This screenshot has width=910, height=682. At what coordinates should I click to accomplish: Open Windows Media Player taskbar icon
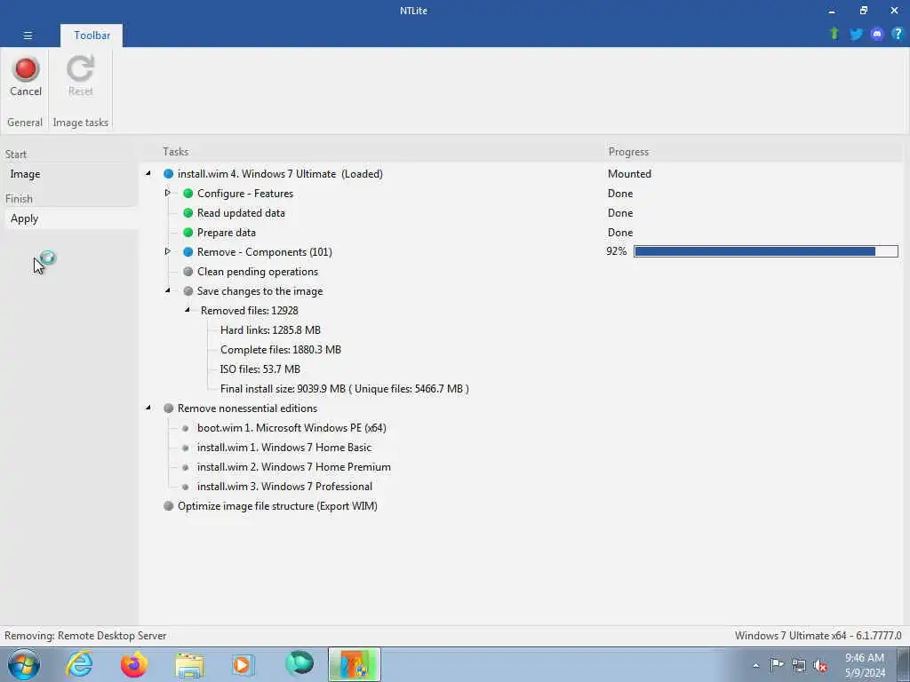[x=243, y=665]
